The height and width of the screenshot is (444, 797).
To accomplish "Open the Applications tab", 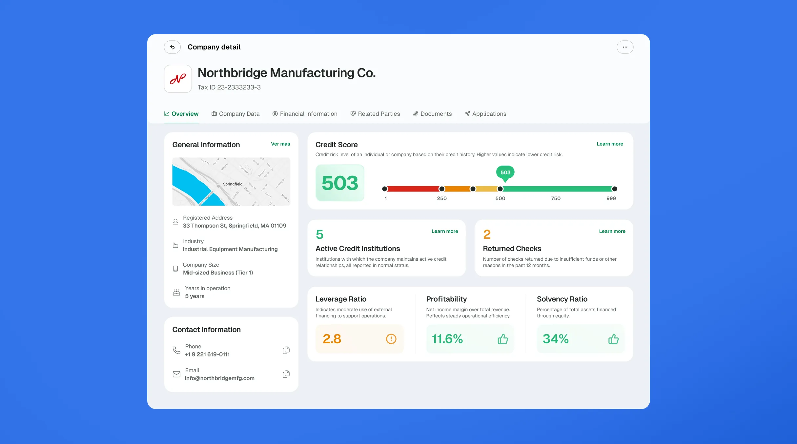I will [485, 114].
